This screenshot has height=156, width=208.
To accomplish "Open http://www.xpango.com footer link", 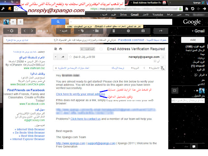I will click(71, 143).
